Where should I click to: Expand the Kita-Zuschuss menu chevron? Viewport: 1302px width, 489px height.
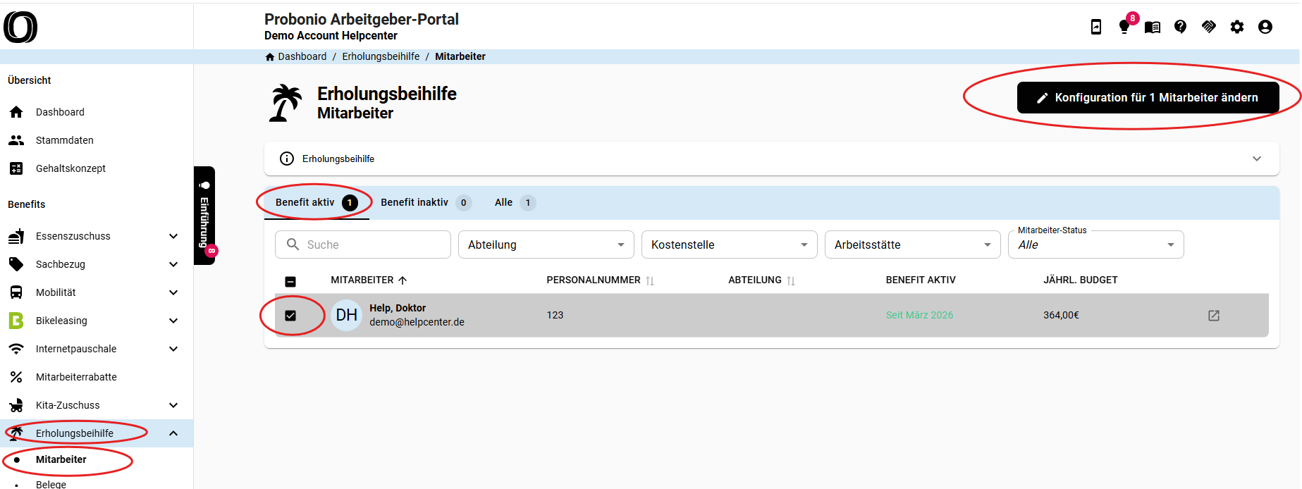(173, 405)
